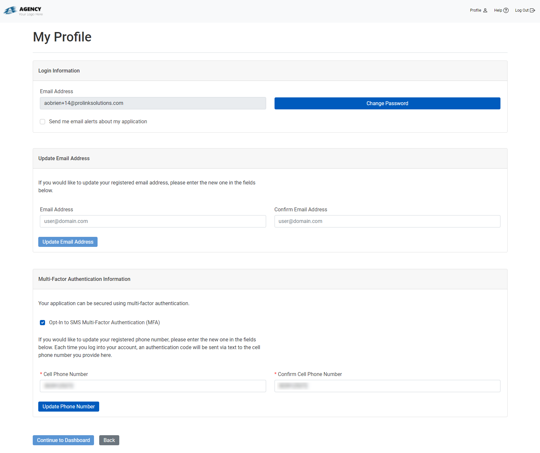Image resolution: width=540 pixels, height=453 pixels.
Task: Click the Cell Phone Number field
Action: (153, 386)
